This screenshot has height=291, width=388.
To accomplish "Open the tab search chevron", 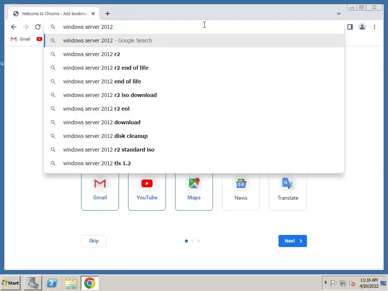I will point(338,14).
